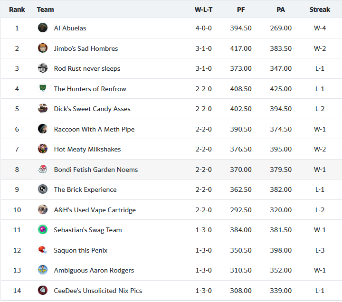This screenshot has width=342, height=302.
Task: Open A&H's Used Vape Cartridge team link
Action: (95, 210)
